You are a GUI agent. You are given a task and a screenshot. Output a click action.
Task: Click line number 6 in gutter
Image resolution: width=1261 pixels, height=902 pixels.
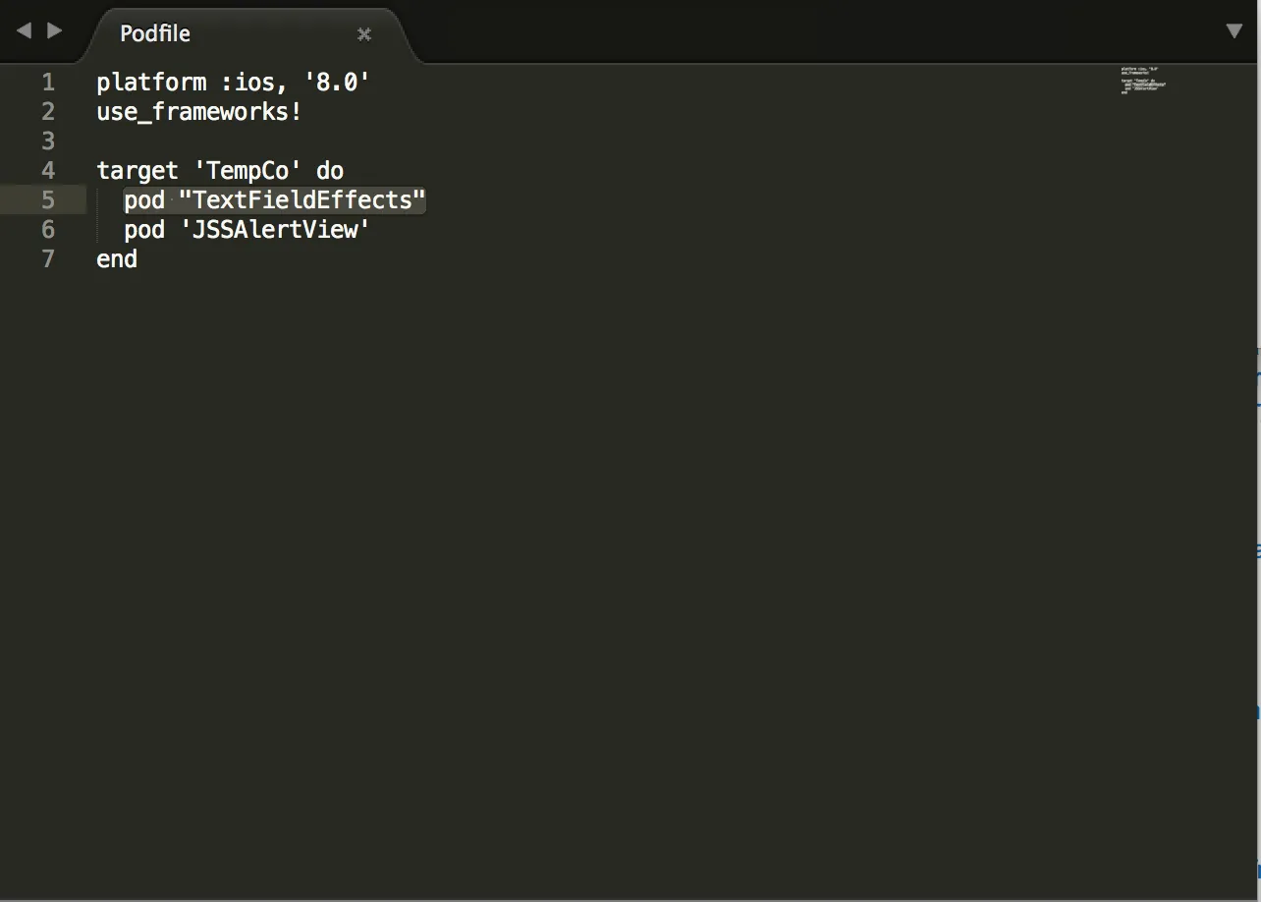(48, 230)
